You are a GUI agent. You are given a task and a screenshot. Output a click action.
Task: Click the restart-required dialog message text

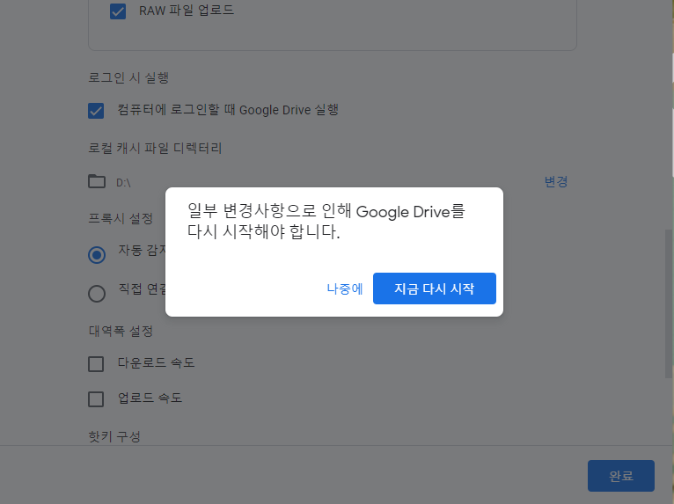[x=326, y=222]
